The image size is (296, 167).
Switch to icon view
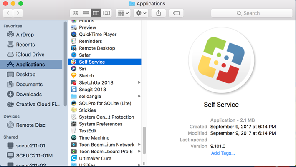(x=76, y=13)
